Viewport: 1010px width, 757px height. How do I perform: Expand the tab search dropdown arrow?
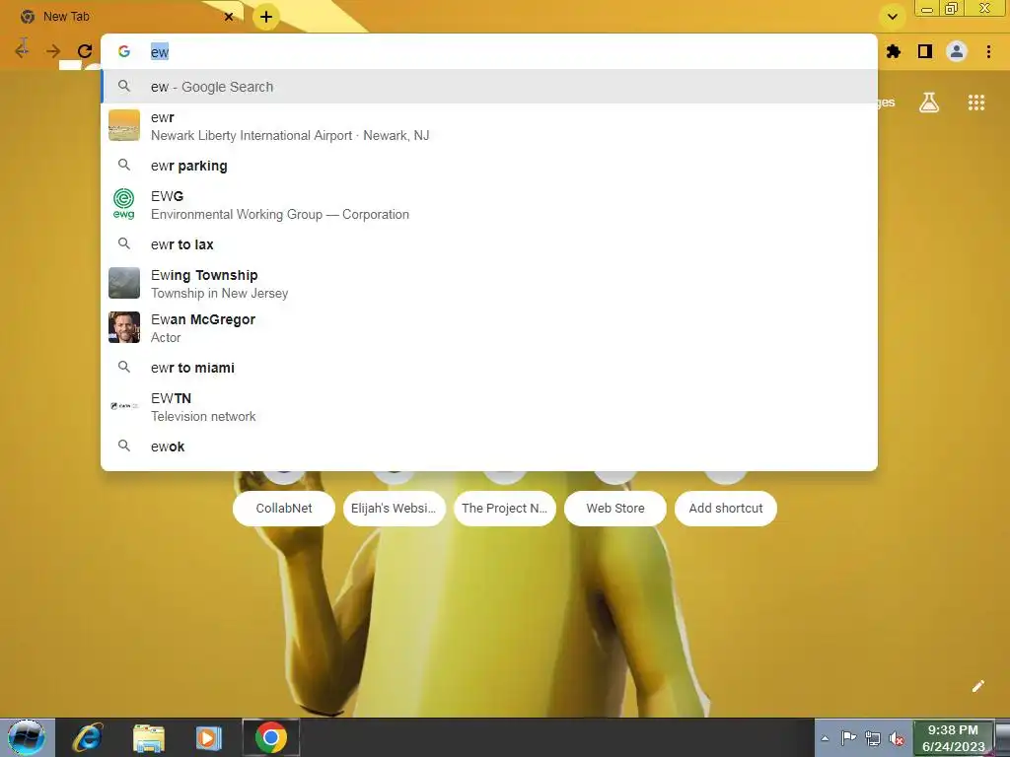coord(892,17)
